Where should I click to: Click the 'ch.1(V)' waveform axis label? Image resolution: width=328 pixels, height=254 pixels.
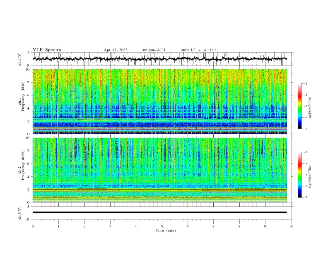coord(20,59)
